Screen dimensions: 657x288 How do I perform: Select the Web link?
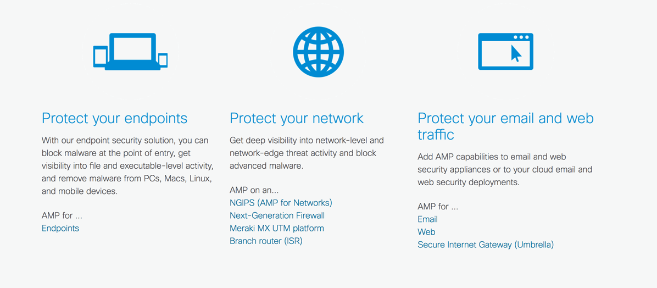(426, 232)
